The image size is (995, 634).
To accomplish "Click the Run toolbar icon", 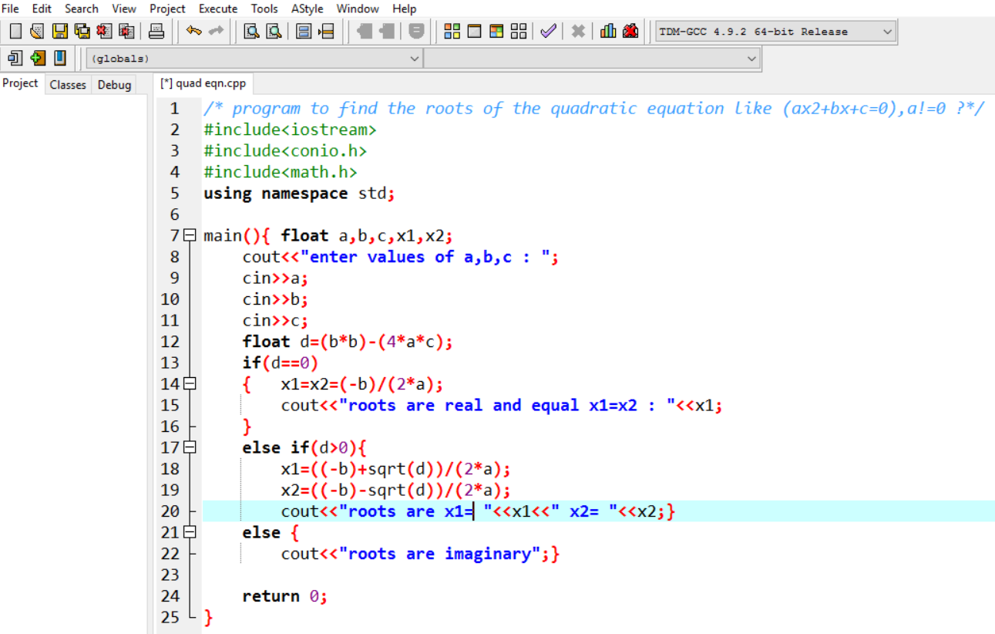I will pyautogui.click(x=475, y=32).
